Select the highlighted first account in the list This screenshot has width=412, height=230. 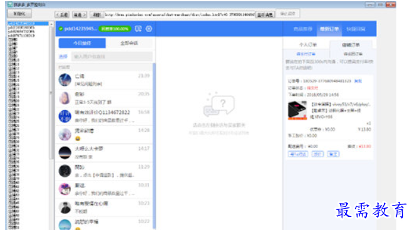click(x=28, y=24)
